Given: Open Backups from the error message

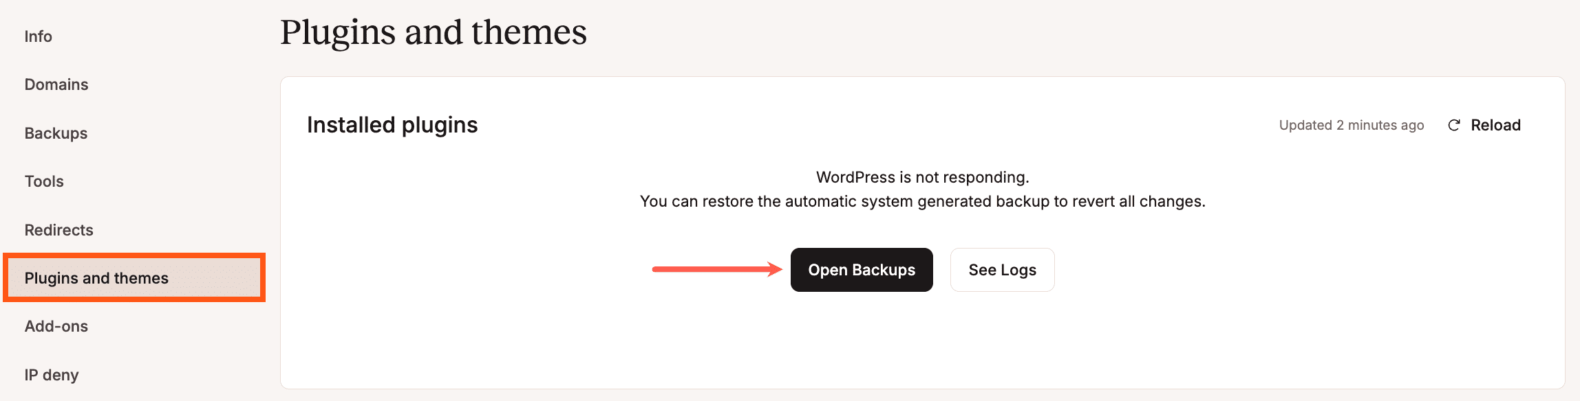Looking at the screenshot, I should (x=862, y=270).
